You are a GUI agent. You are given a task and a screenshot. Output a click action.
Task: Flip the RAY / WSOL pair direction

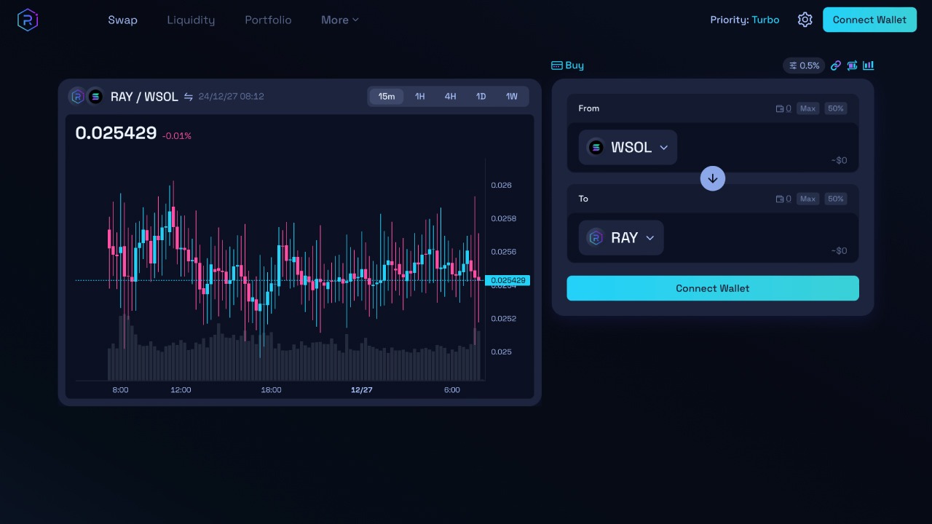point(189,97)
